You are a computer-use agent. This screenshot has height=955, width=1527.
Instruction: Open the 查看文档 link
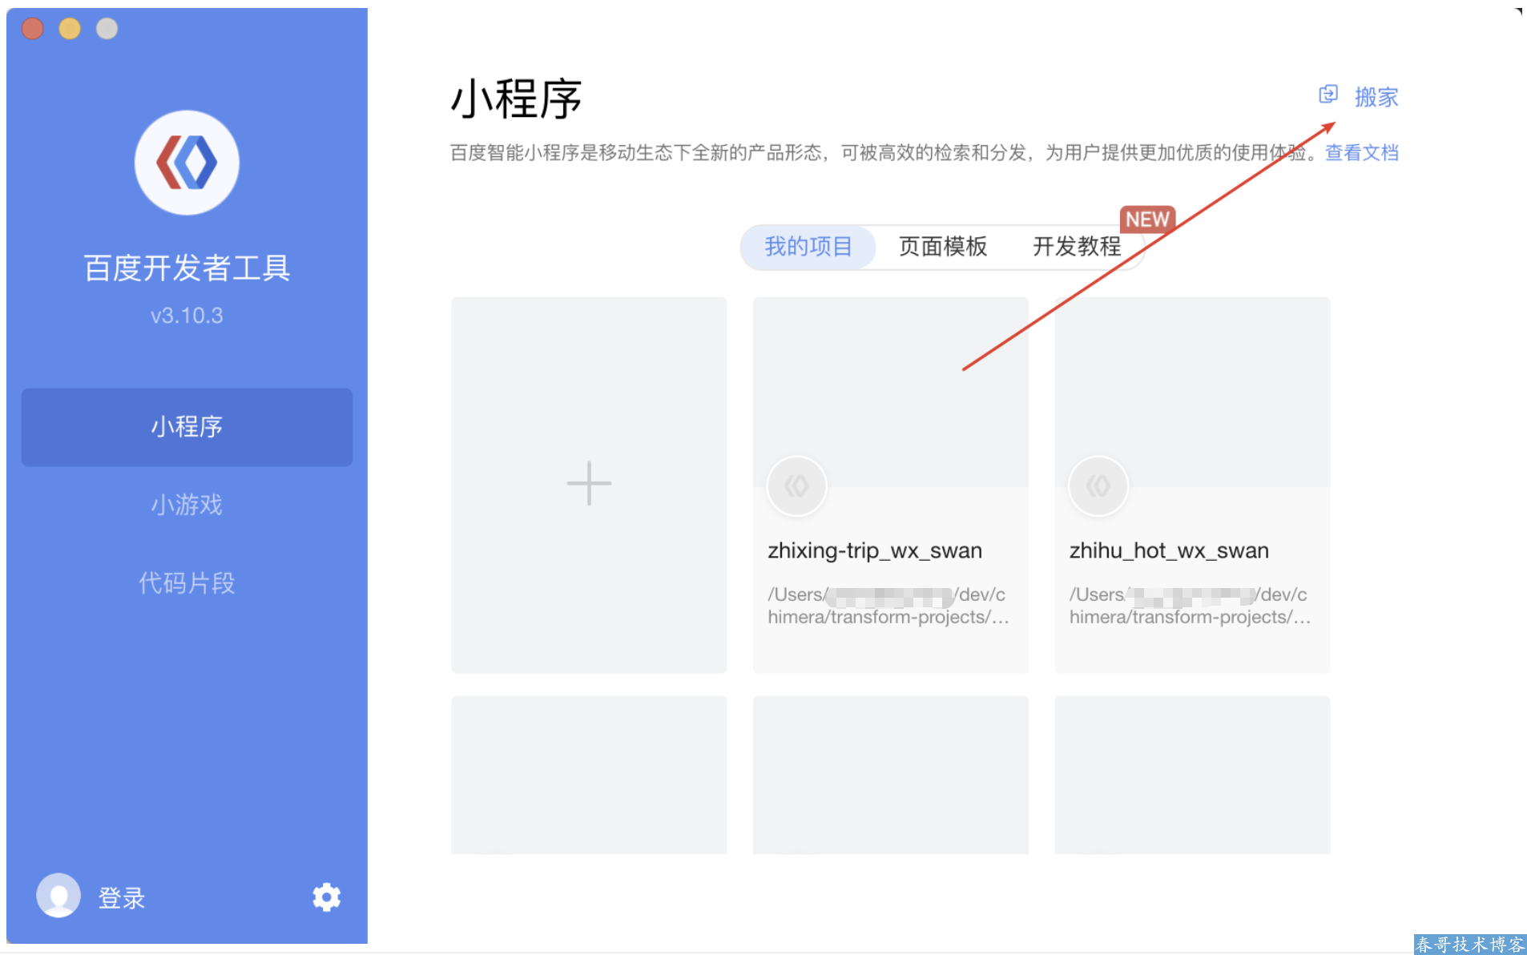pyautogui.click(x=1362, y=152)
